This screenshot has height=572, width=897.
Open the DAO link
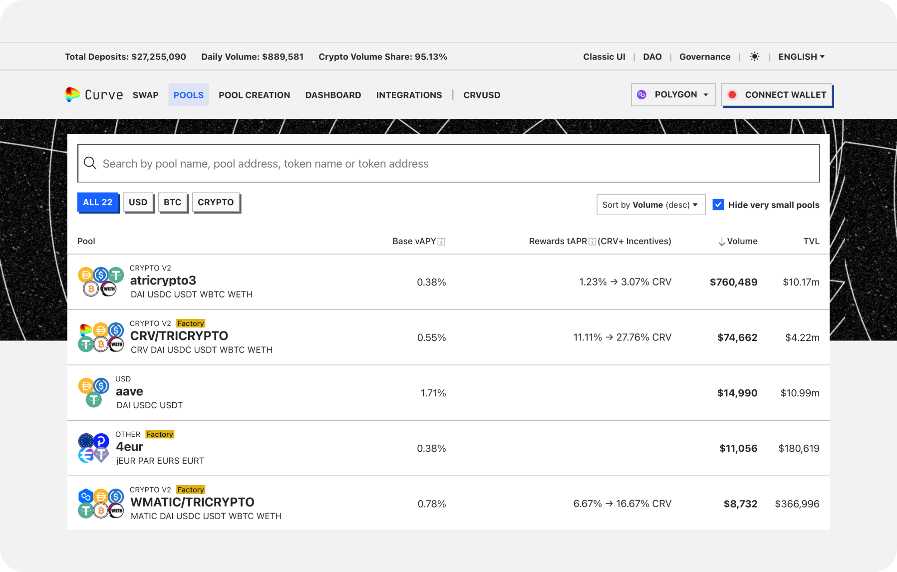652,56
